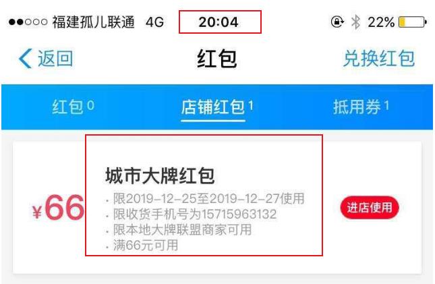Switch to the 红包 tab
The image size is (435, 284).
click(x=73, y=107)
